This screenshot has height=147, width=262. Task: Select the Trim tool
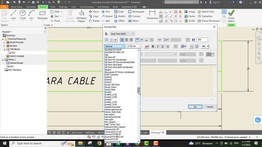[106, 12]
